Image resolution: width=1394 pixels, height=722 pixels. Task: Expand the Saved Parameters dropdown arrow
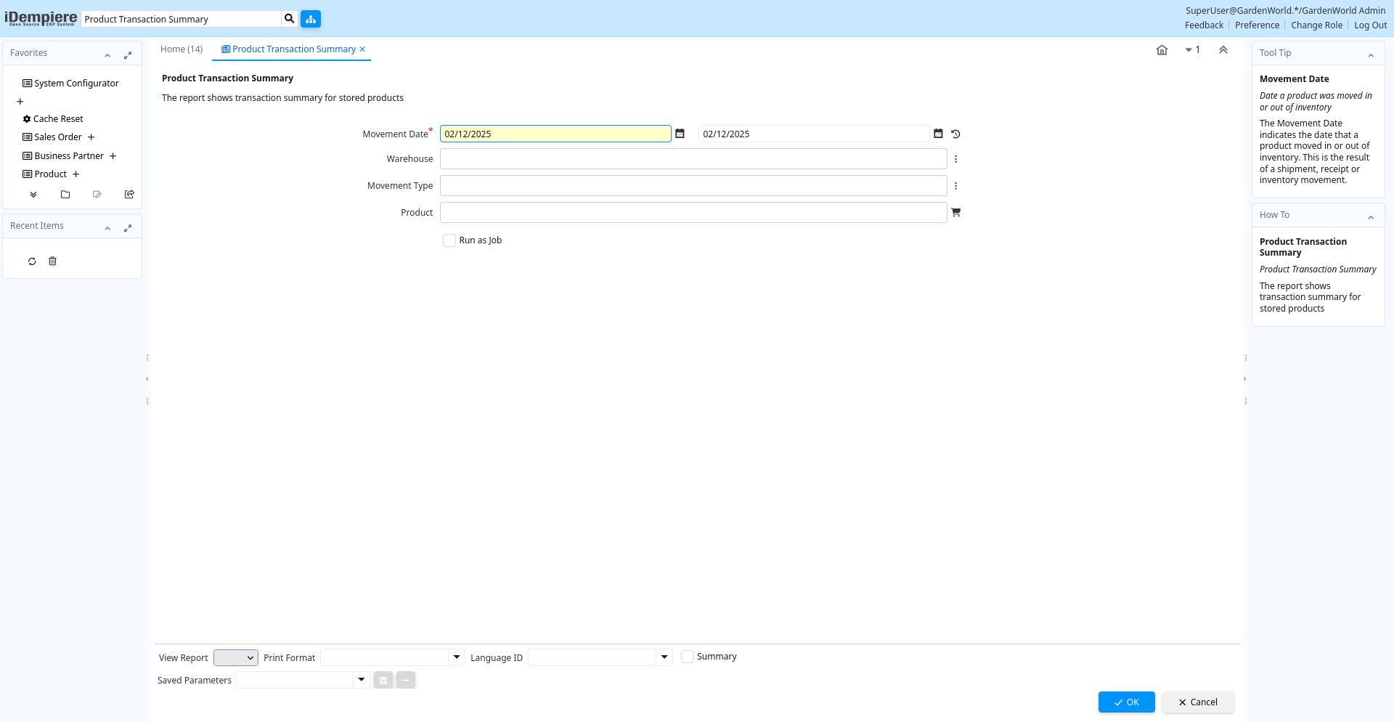(x=361, y=680)
